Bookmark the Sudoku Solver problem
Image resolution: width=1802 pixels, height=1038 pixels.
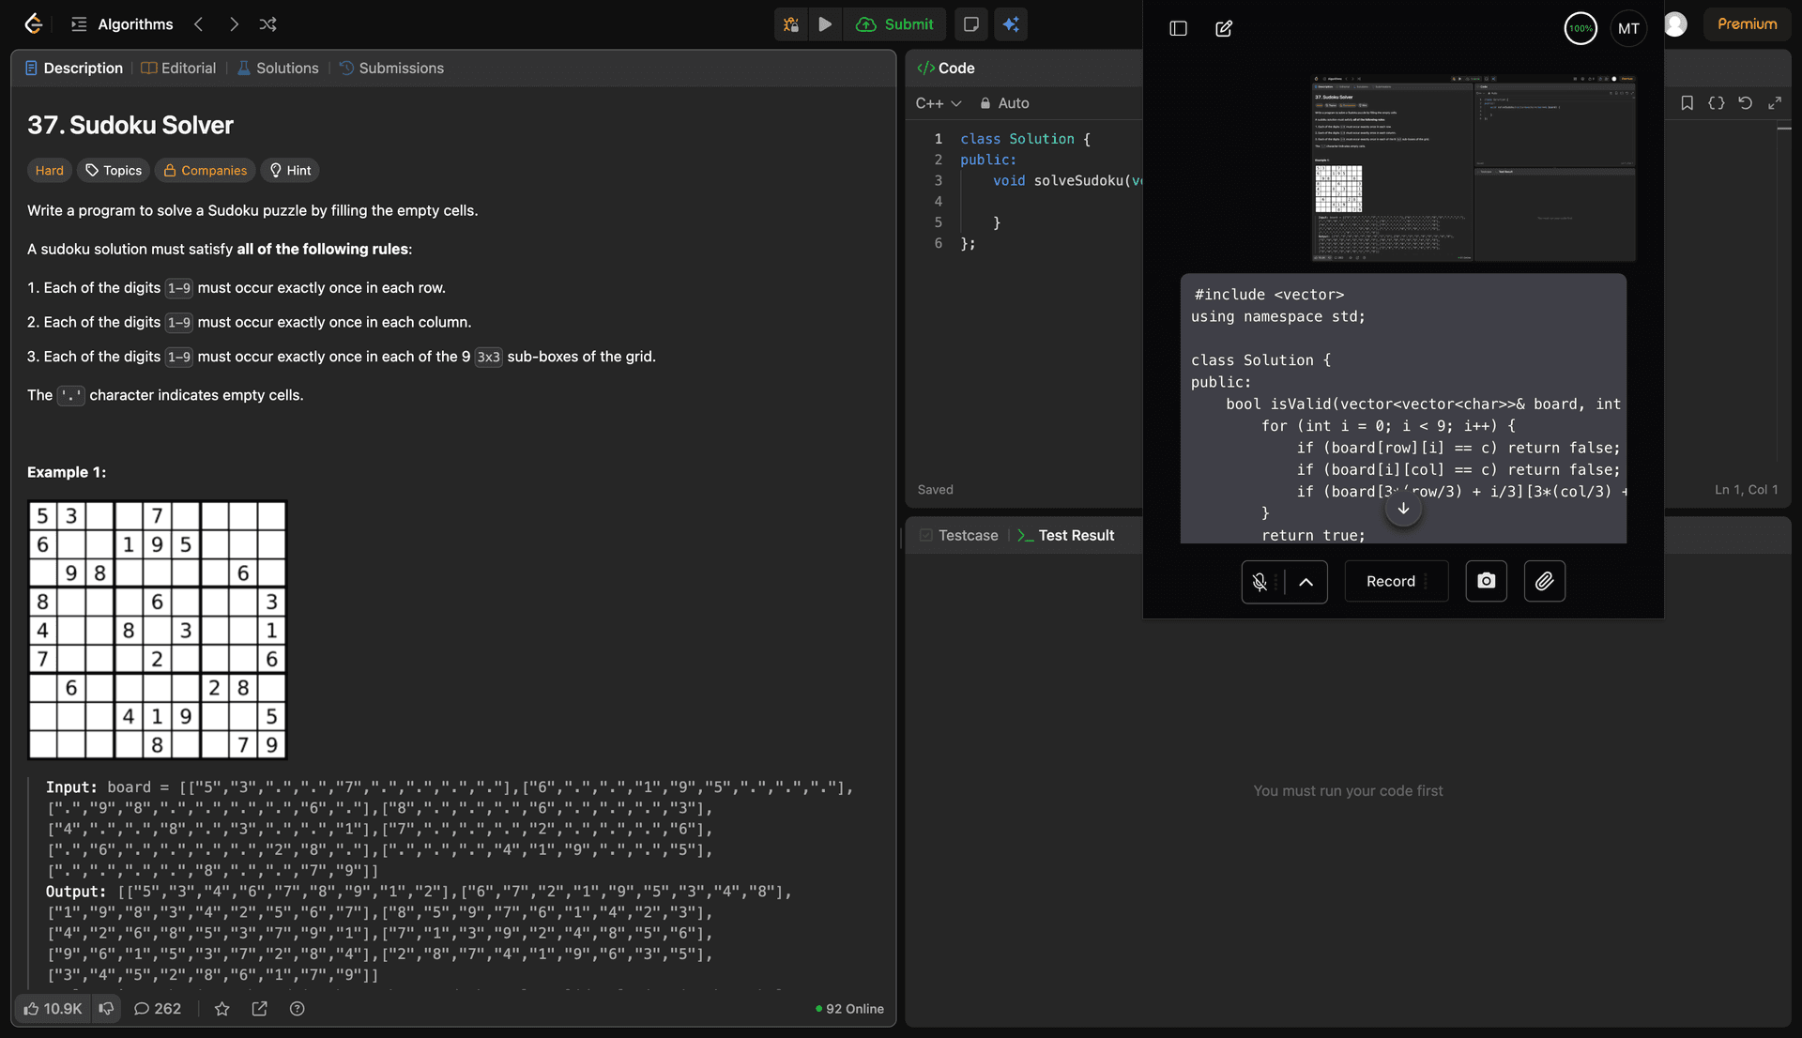pyautogui.click(x=1687, y=103)
